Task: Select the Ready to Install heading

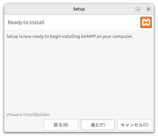Action: [x=26, y=22]
